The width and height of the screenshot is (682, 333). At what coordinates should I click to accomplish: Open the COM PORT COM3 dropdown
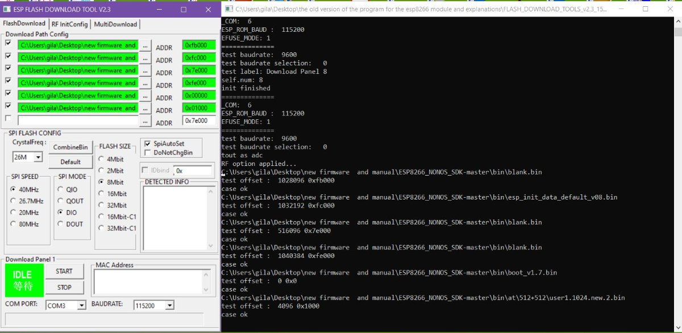tap(81, 306)
